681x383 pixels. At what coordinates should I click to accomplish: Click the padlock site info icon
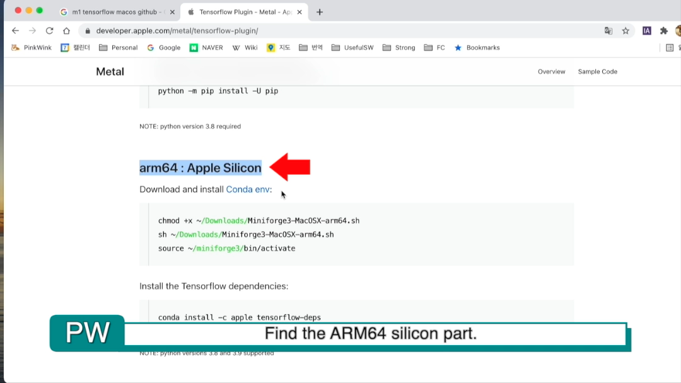[x=88, y=31]
